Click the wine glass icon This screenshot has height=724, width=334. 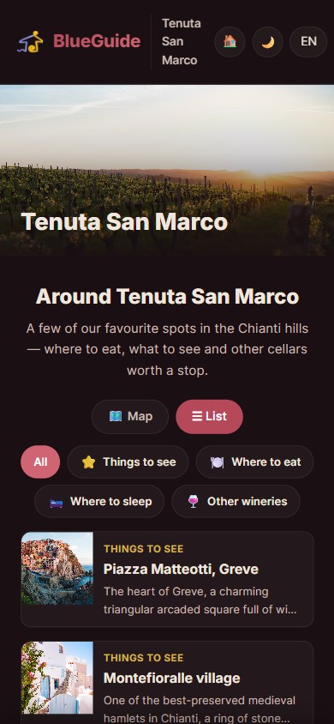194,502
